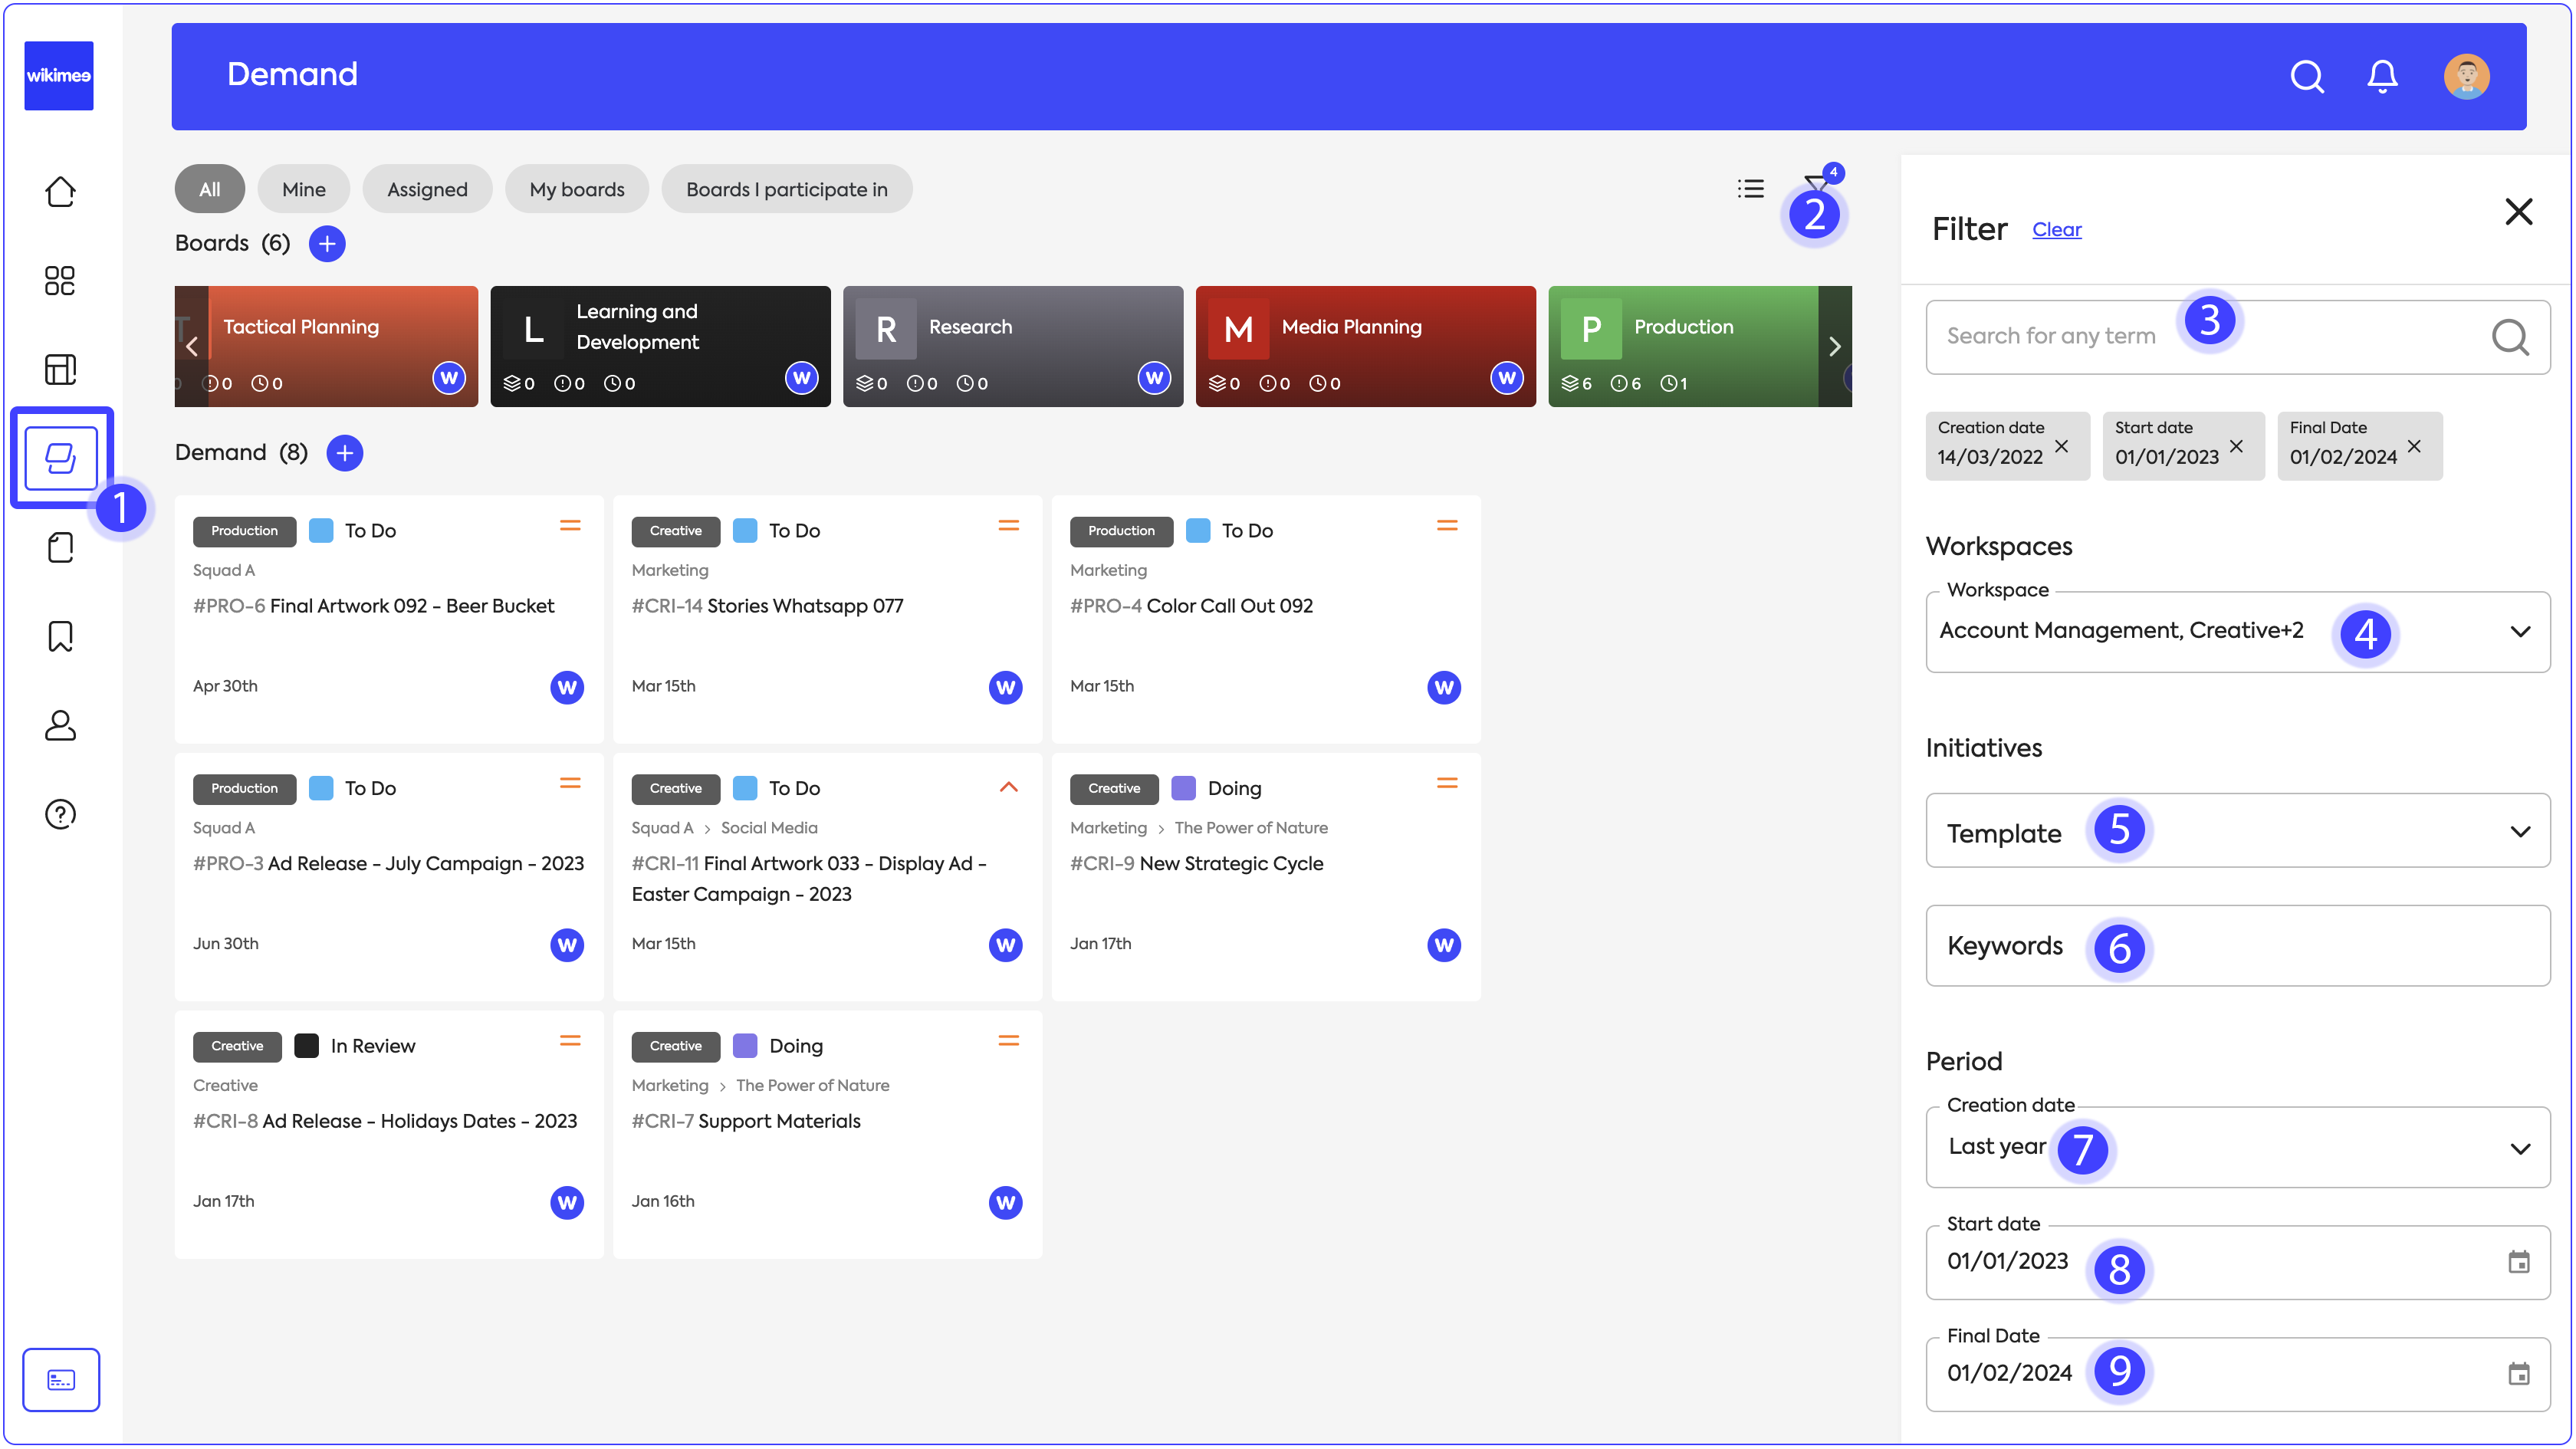2576x1449 pixels.
Task: Add a new demand with plus button
Action: click(x=345, y=453)
